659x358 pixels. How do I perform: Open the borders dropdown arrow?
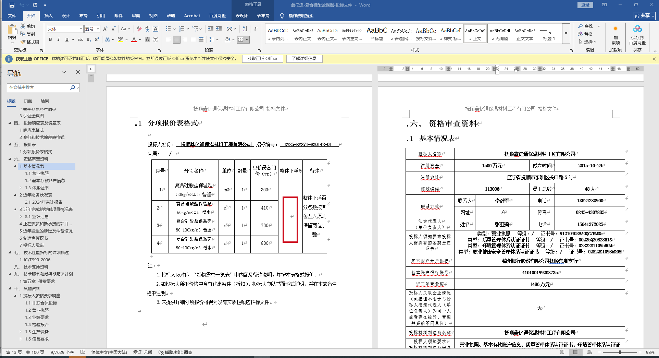[247, 39]
